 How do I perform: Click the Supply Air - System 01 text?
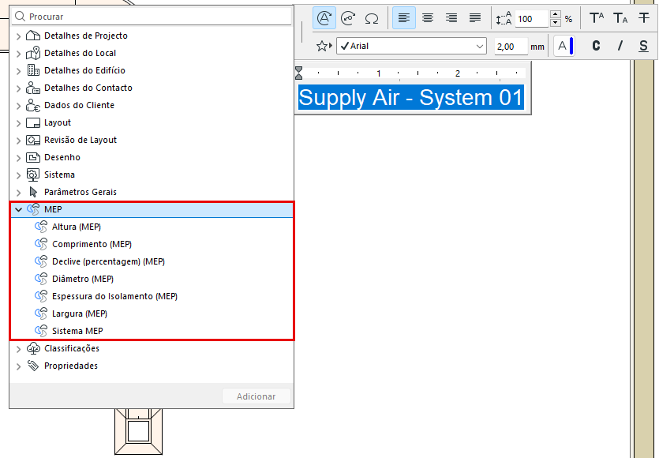(x=411, y=98)
